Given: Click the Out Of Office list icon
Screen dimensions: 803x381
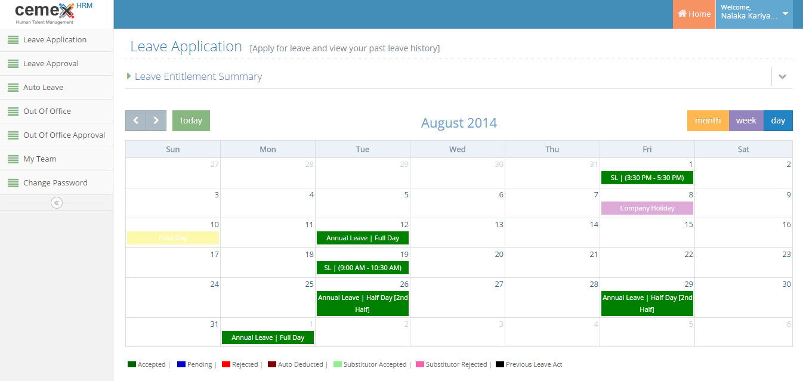Looking at the screenshot, I should click(x=13, y=111).
